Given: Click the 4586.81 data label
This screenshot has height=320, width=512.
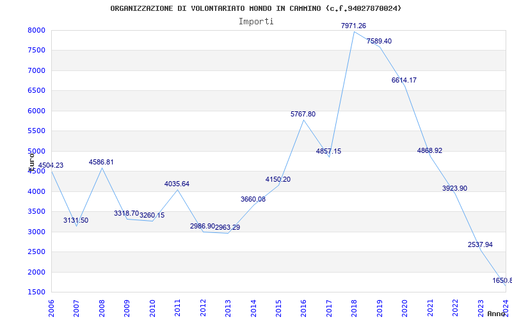Looking at the screenshot, I should [x=101, y=163].
